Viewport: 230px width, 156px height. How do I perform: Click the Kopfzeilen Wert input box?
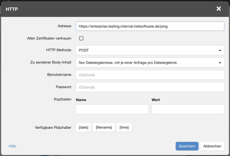[x=187, y=109]
